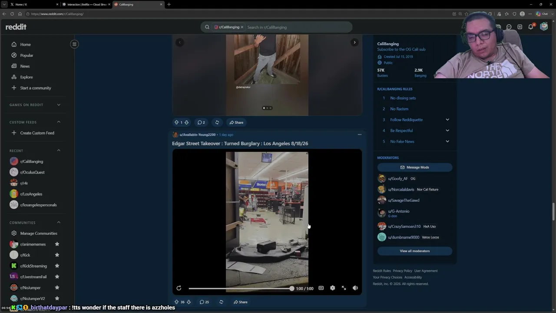This screenshot has width=556, height=313.
Task: Create a new post with the plus icon
Action: pyautogui.click(x=520, y=27)
